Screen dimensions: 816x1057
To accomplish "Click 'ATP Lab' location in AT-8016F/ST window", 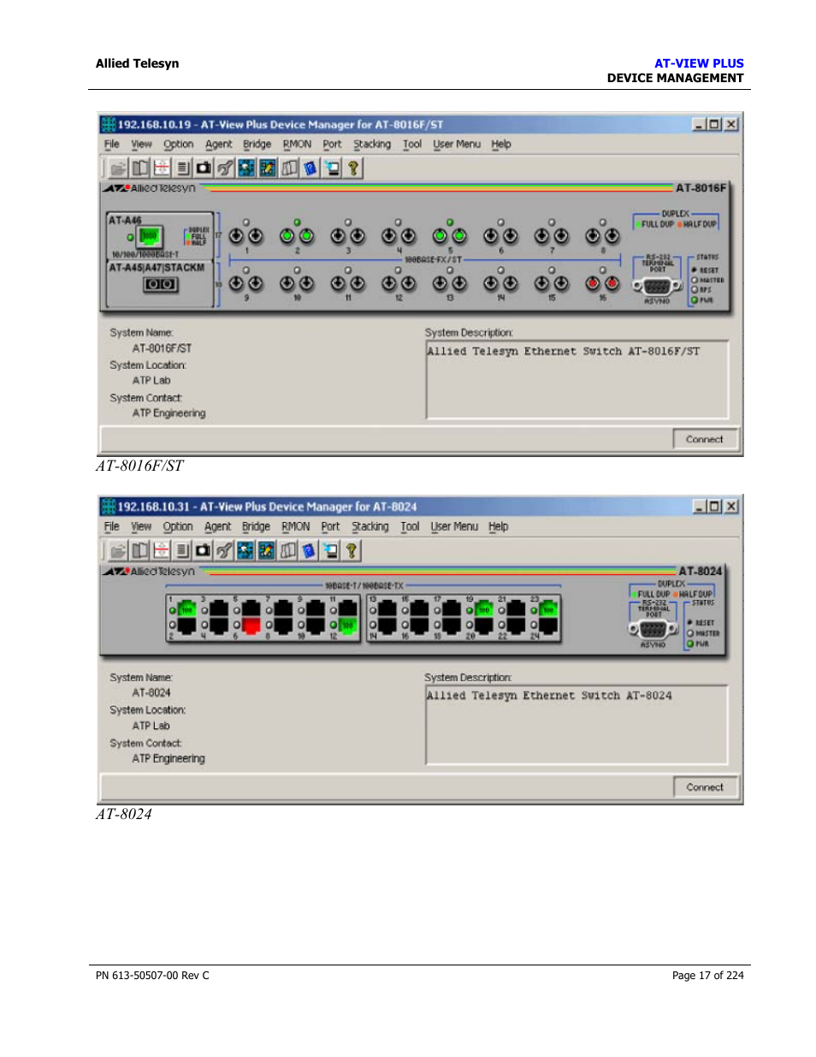I will coord(151,380).
